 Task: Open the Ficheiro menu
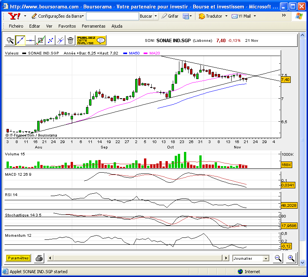tap(16, 26)
